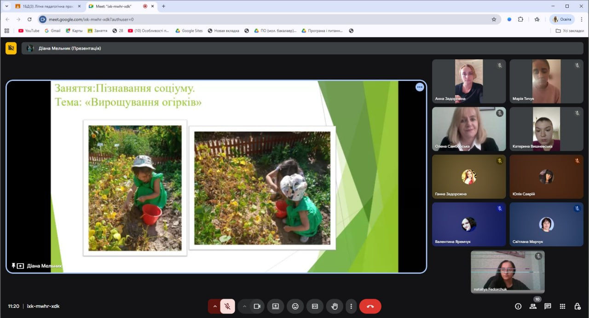The image size is (589, 318).
Task: Open video settings arrow beside camera
Action: 244,306
